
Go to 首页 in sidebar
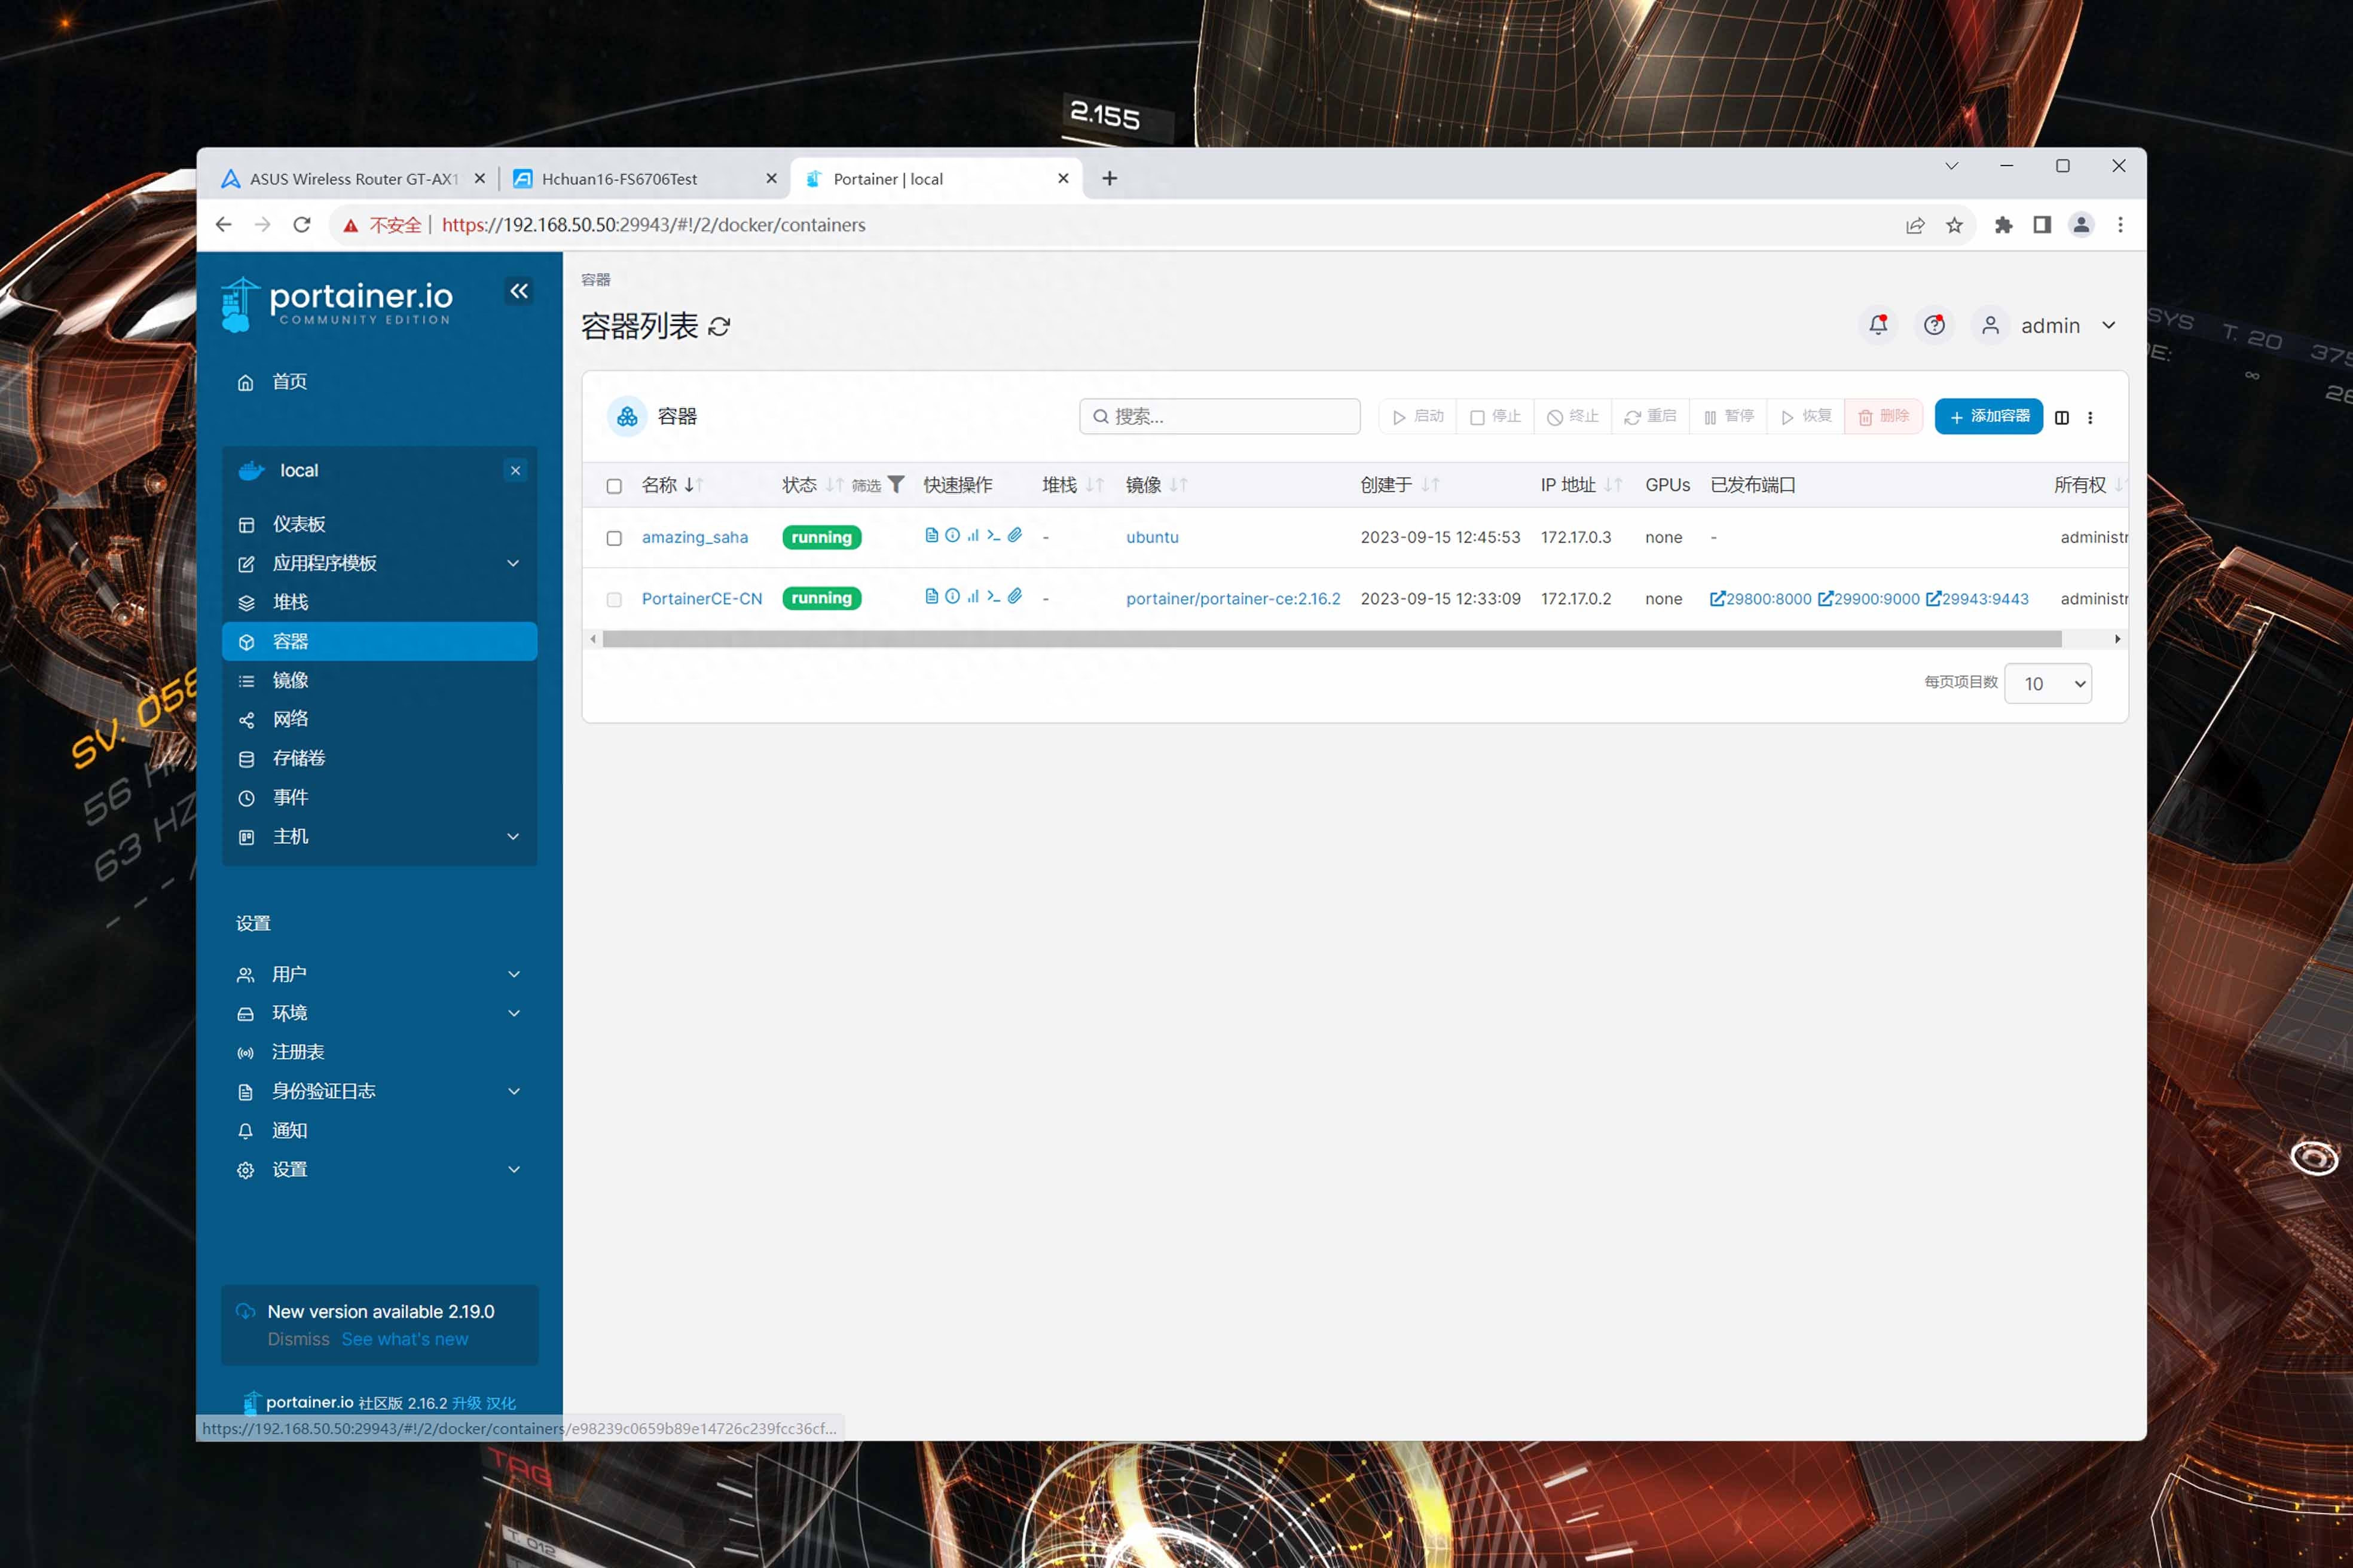(x=378, y=382)
